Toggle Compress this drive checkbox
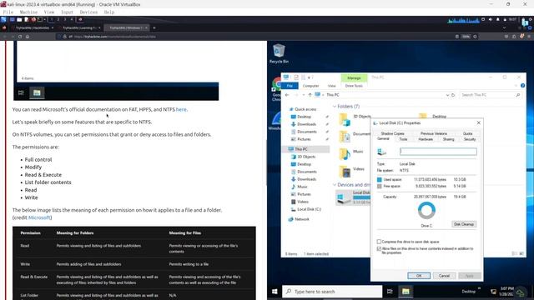This screenshot has height=300, width=534. 379,242
